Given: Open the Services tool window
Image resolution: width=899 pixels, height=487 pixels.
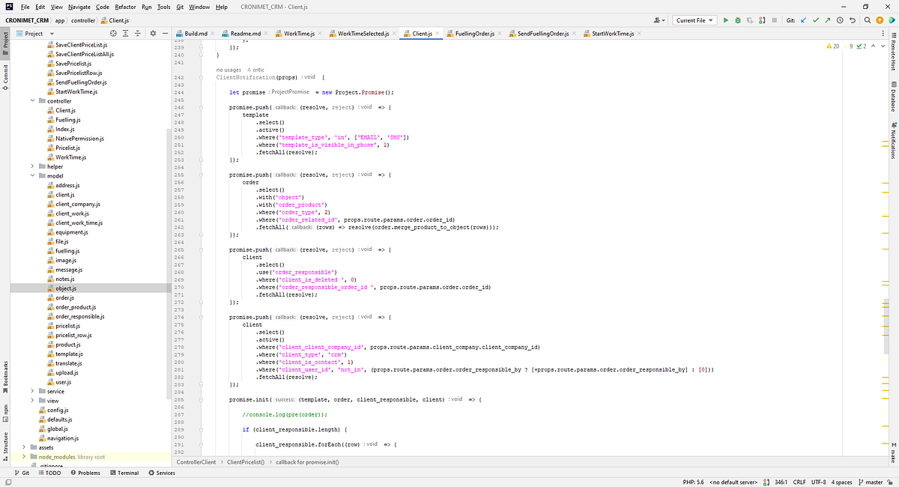Looking at the screenshot, I should pos(162,473).
